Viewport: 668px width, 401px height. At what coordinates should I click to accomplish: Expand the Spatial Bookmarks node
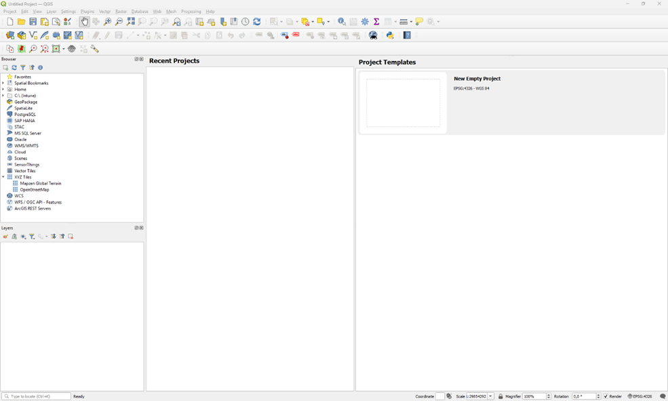tap(3, 83)
